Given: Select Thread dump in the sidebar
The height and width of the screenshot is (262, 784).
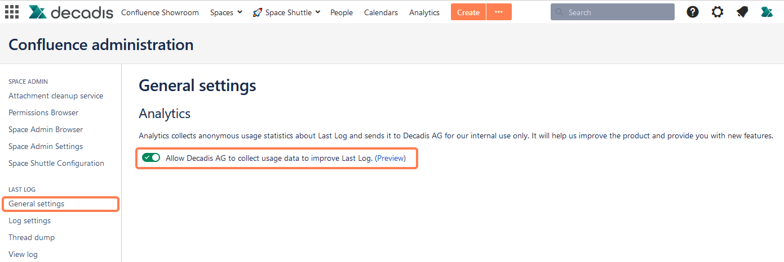Looking at the screenshot, I should pyautogui.click(x=32, y=237).
